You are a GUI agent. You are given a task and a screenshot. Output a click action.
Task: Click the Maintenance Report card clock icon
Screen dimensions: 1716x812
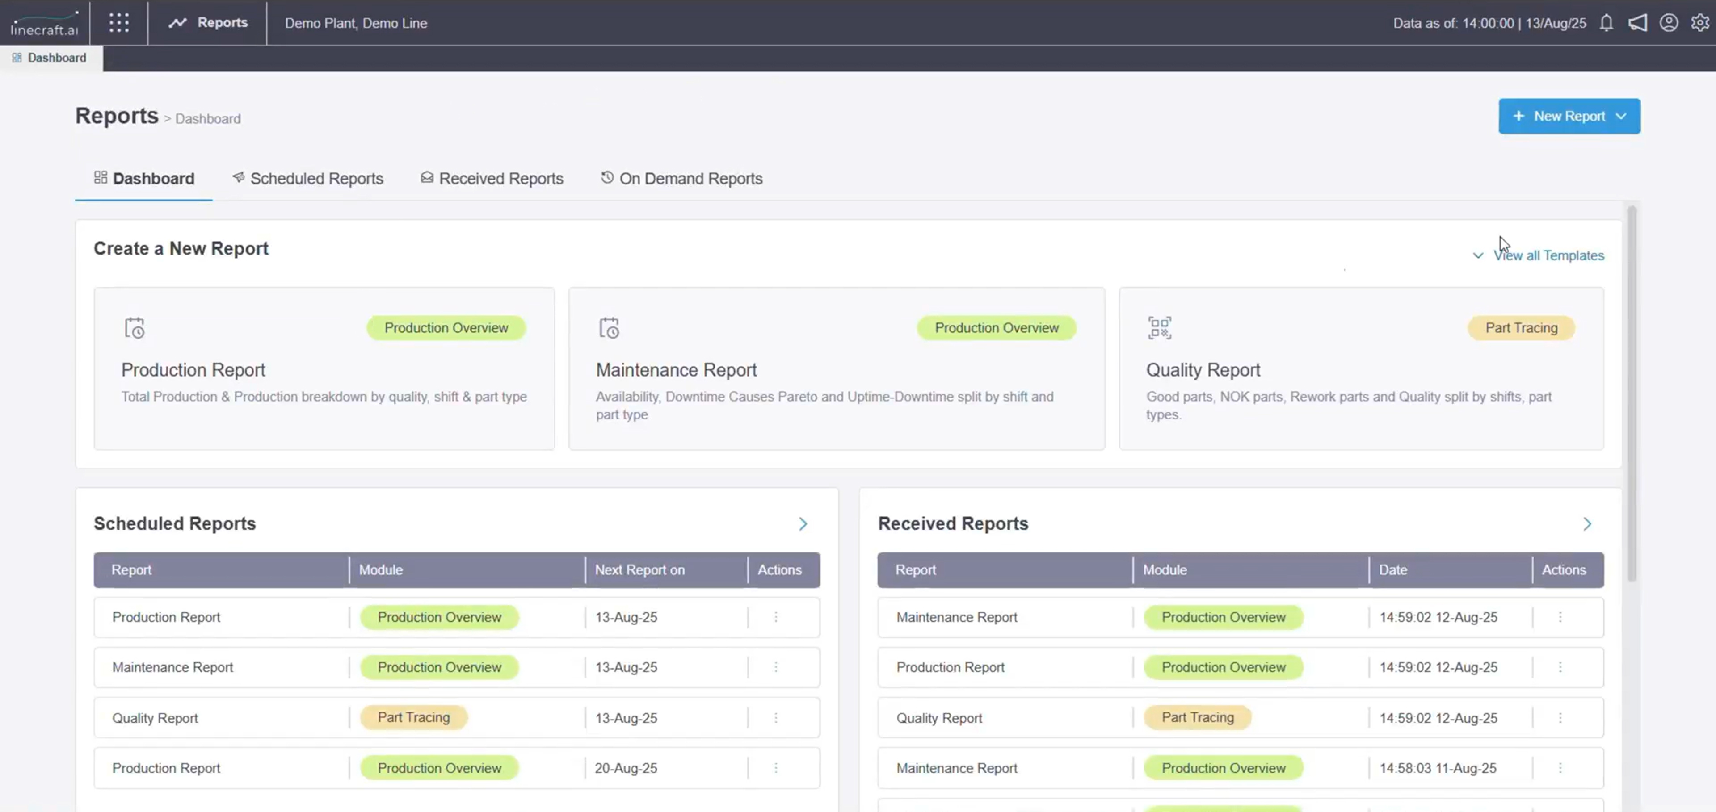click(609, 328)
